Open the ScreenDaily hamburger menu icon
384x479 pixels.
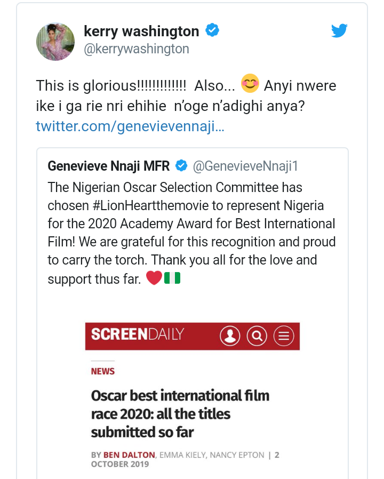coord(284,336)
